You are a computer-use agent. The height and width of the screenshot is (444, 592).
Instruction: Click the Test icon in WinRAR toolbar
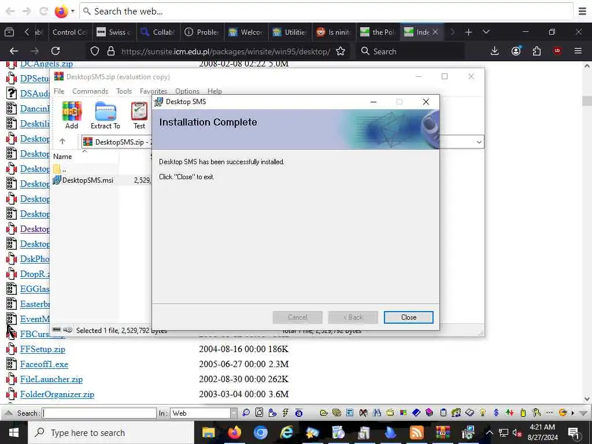pyautogui.click(x=139, y=115)
